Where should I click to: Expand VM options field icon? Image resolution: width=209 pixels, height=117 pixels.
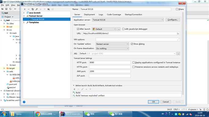[178, 40]
